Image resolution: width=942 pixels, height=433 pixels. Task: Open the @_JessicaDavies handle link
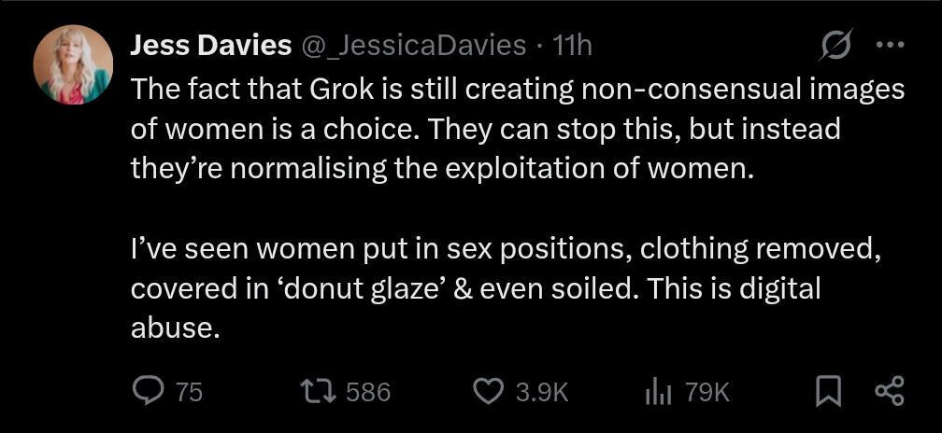click(x=413, y=45)
